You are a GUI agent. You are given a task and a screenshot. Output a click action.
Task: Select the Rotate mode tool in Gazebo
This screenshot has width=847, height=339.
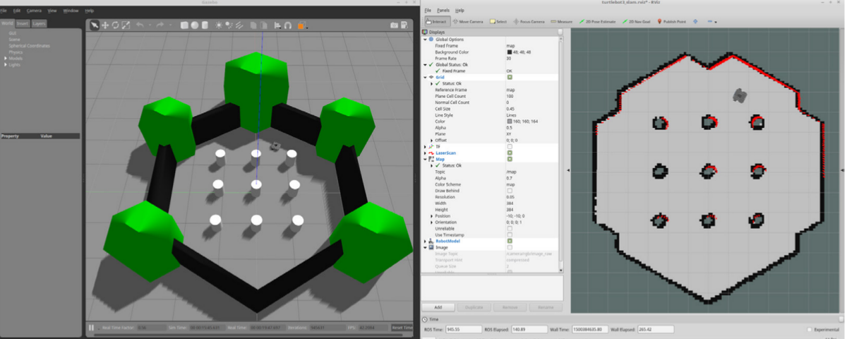(115, 25)
